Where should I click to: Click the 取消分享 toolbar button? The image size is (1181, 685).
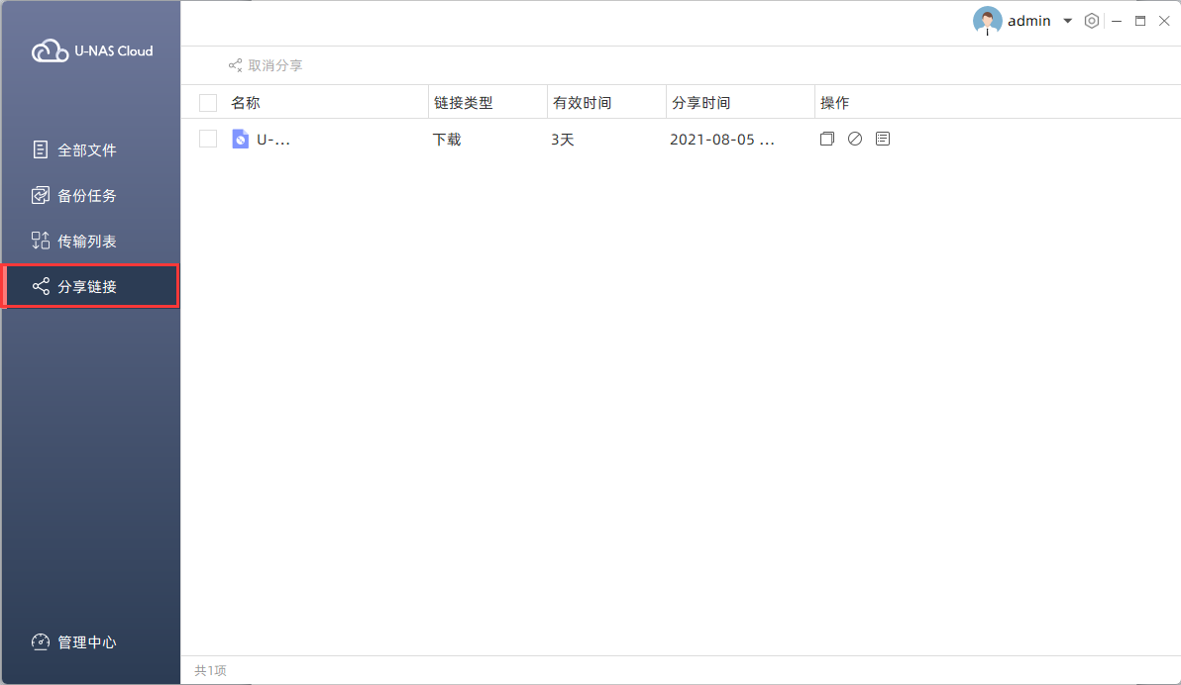(x=266, y=65)
